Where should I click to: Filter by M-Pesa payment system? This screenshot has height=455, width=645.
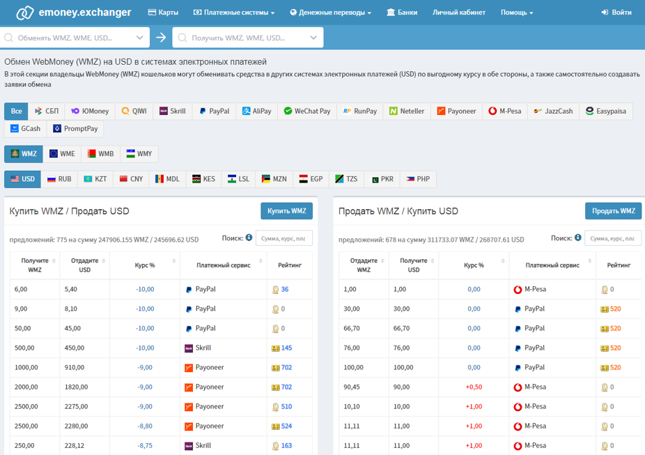(505, 111)
